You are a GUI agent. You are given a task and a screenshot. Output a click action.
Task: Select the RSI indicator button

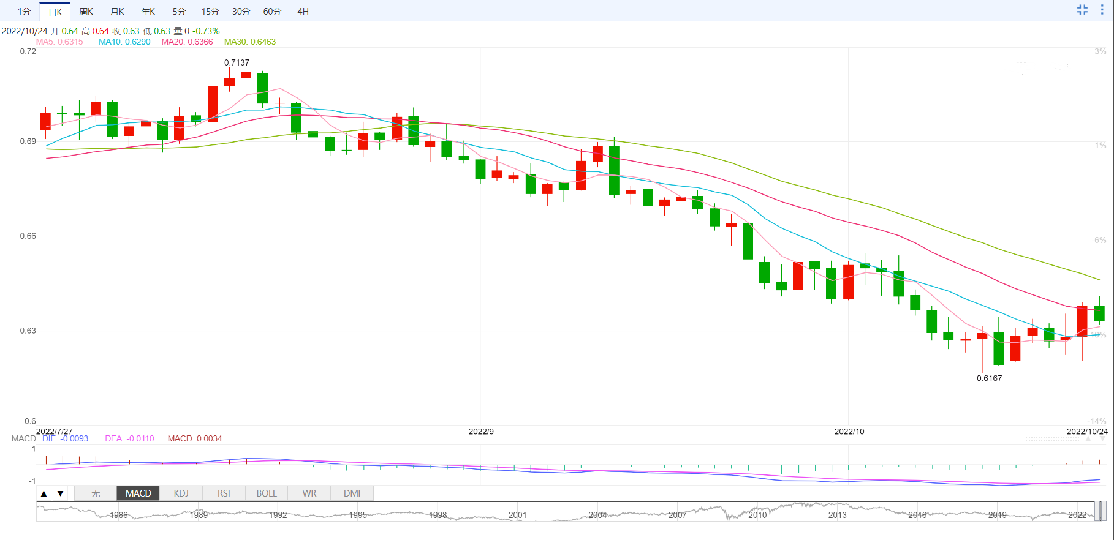(224, 493)
